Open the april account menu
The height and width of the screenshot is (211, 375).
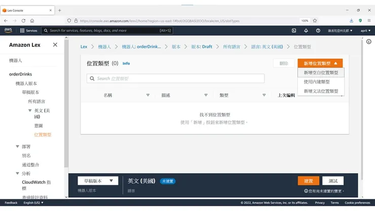pos(365,30)
